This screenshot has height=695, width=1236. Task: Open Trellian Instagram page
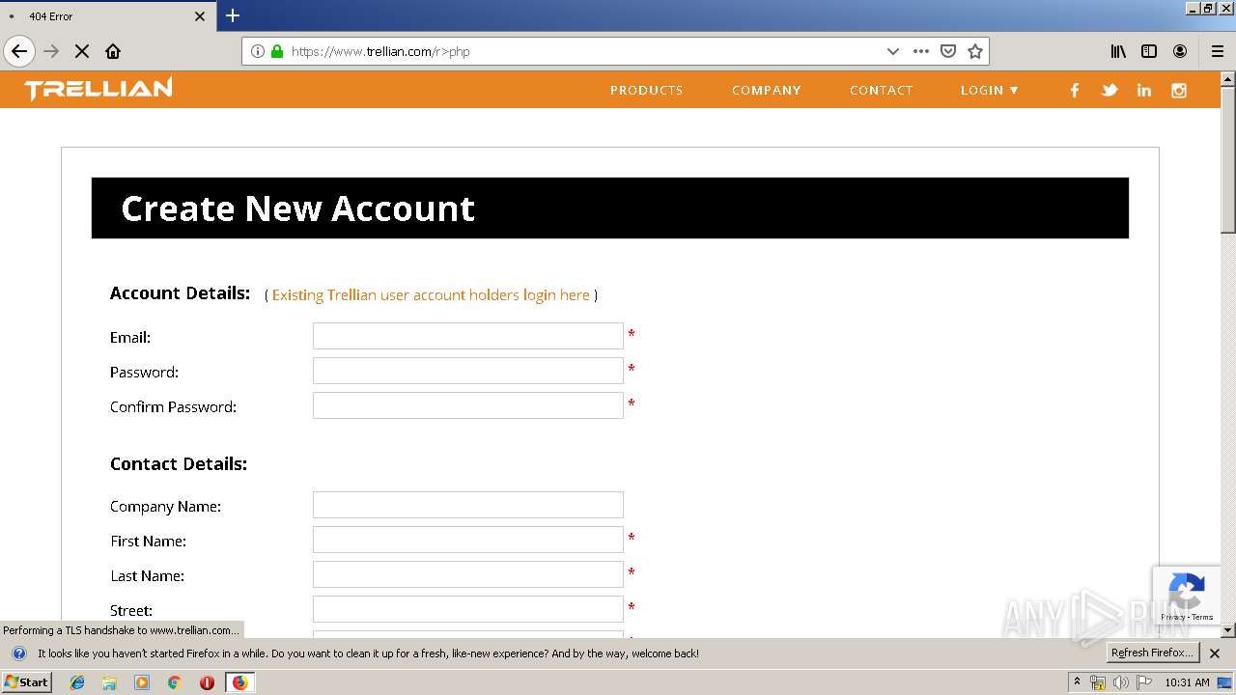pos(1179,90)
